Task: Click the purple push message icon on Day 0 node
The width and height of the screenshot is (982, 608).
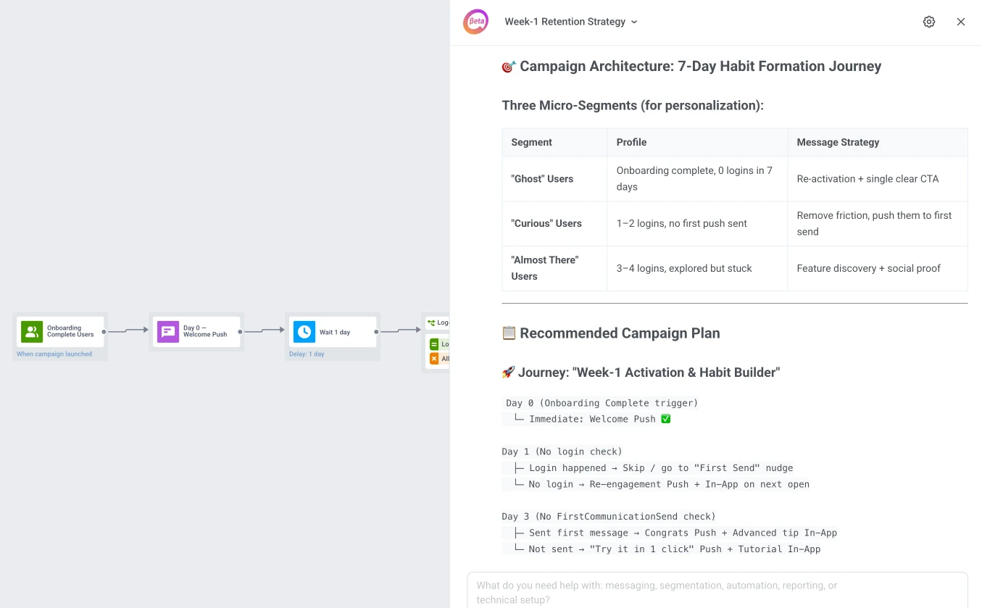Action: 167,331
